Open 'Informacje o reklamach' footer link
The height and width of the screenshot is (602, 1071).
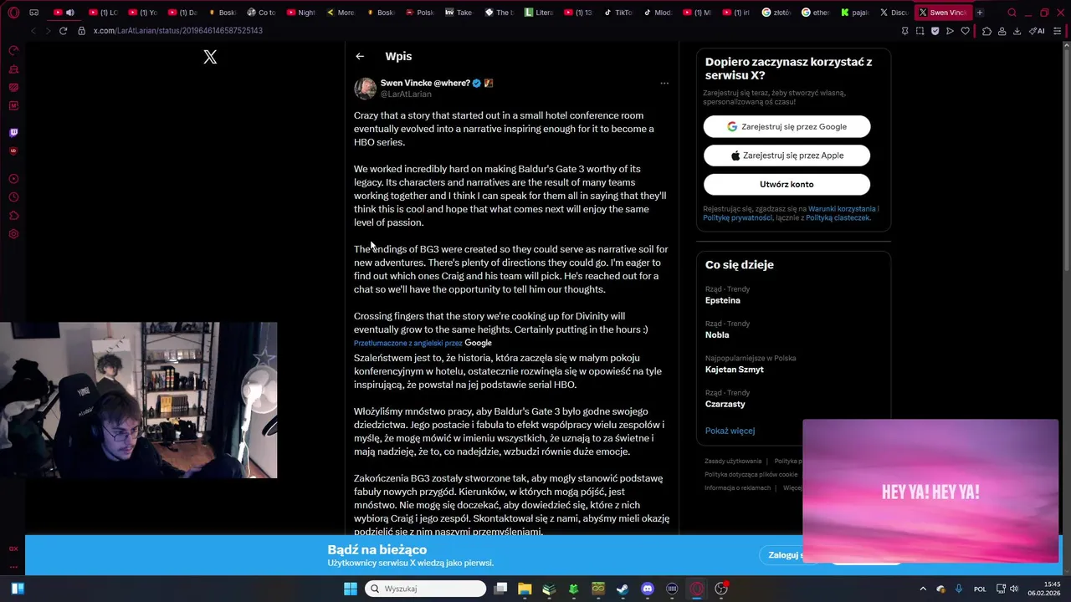(x=737, y=487)
